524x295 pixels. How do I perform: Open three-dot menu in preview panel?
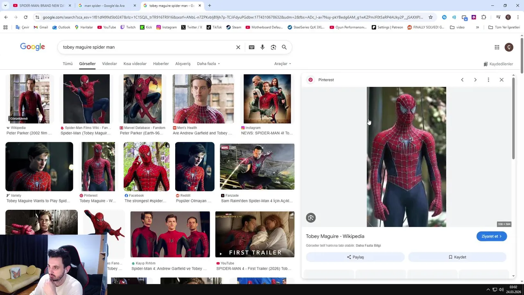pyautogui.click(x=488, y=80)
